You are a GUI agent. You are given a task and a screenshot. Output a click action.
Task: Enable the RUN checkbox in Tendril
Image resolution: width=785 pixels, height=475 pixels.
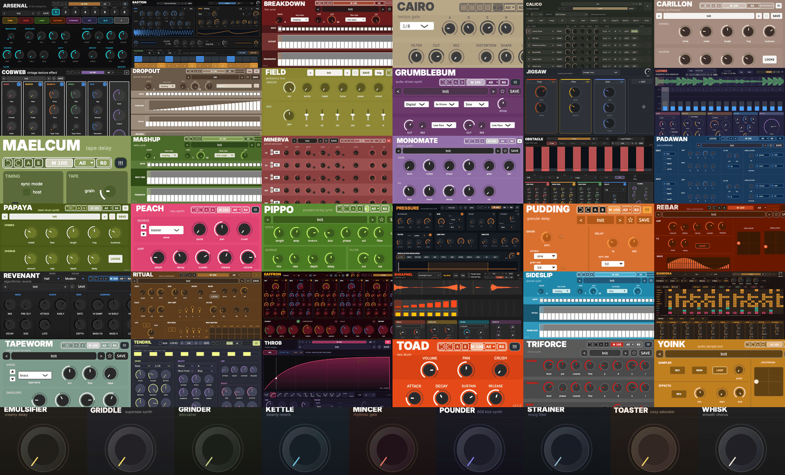[x=160, y=343]
